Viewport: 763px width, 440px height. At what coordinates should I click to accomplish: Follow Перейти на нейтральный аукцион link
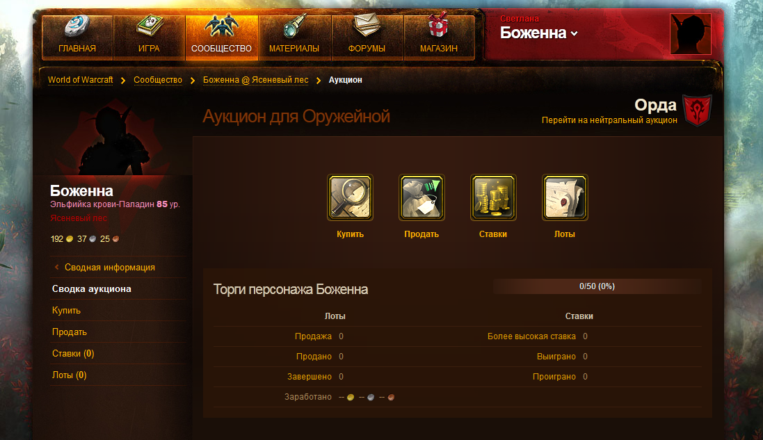click(609, 120)
